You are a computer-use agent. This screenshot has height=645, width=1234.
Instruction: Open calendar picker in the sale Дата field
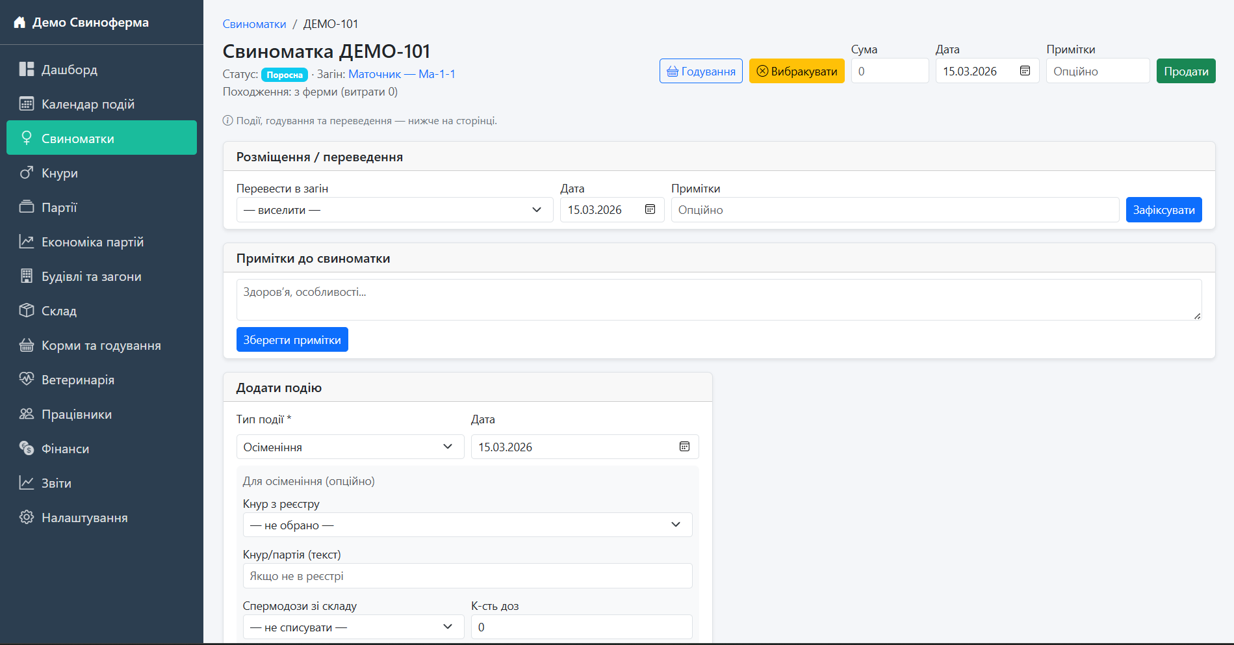tap(1025, 71)
